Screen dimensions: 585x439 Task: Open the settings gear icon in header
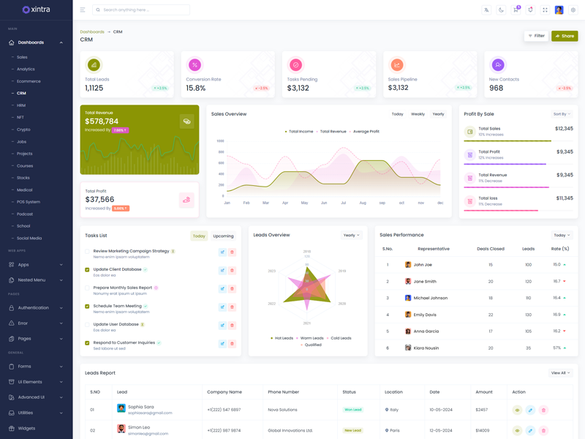[x=573, y=10]
